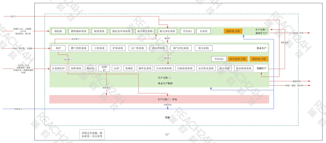Click the 烧结机 box
The image size is (326, 143).
click(58, 31)
